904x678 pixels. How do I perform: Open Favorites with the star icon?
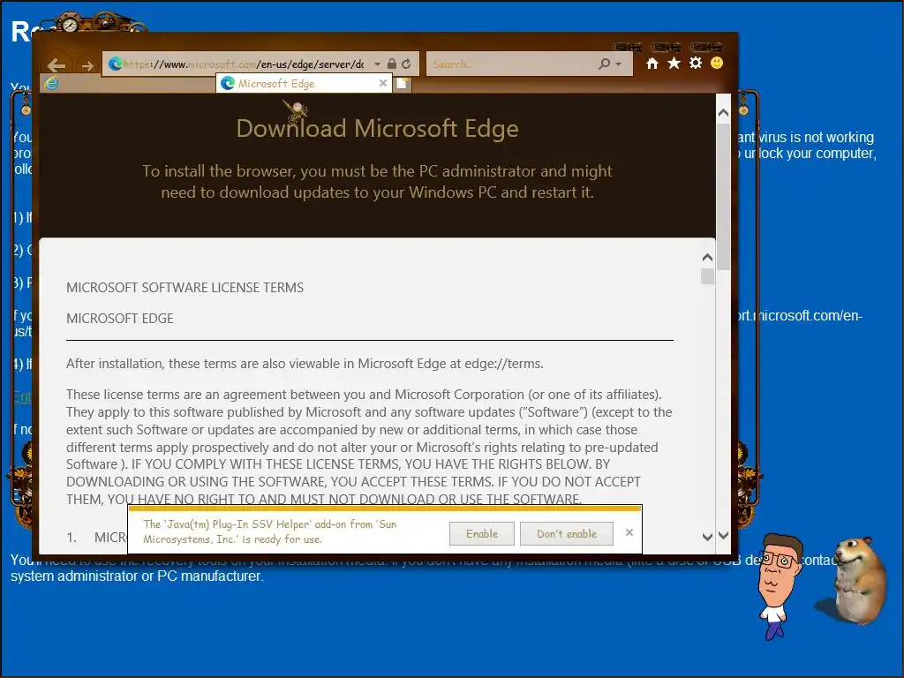pyautogui.click(x=674, y=63)
